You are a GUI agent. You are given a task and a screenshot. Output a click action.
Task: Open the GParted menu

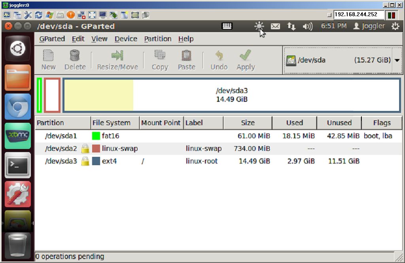(x=52, y=39)
